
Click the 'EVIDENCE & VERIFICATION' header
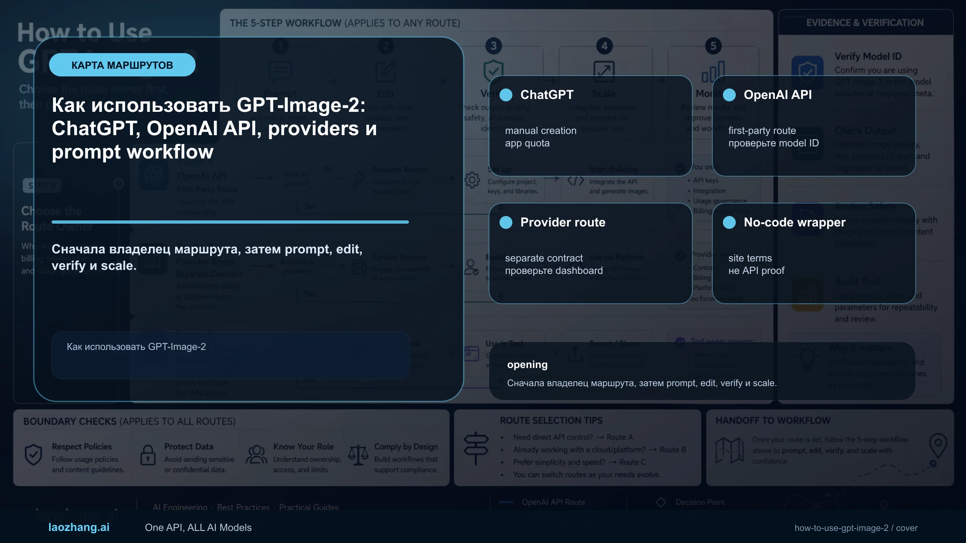865,23
